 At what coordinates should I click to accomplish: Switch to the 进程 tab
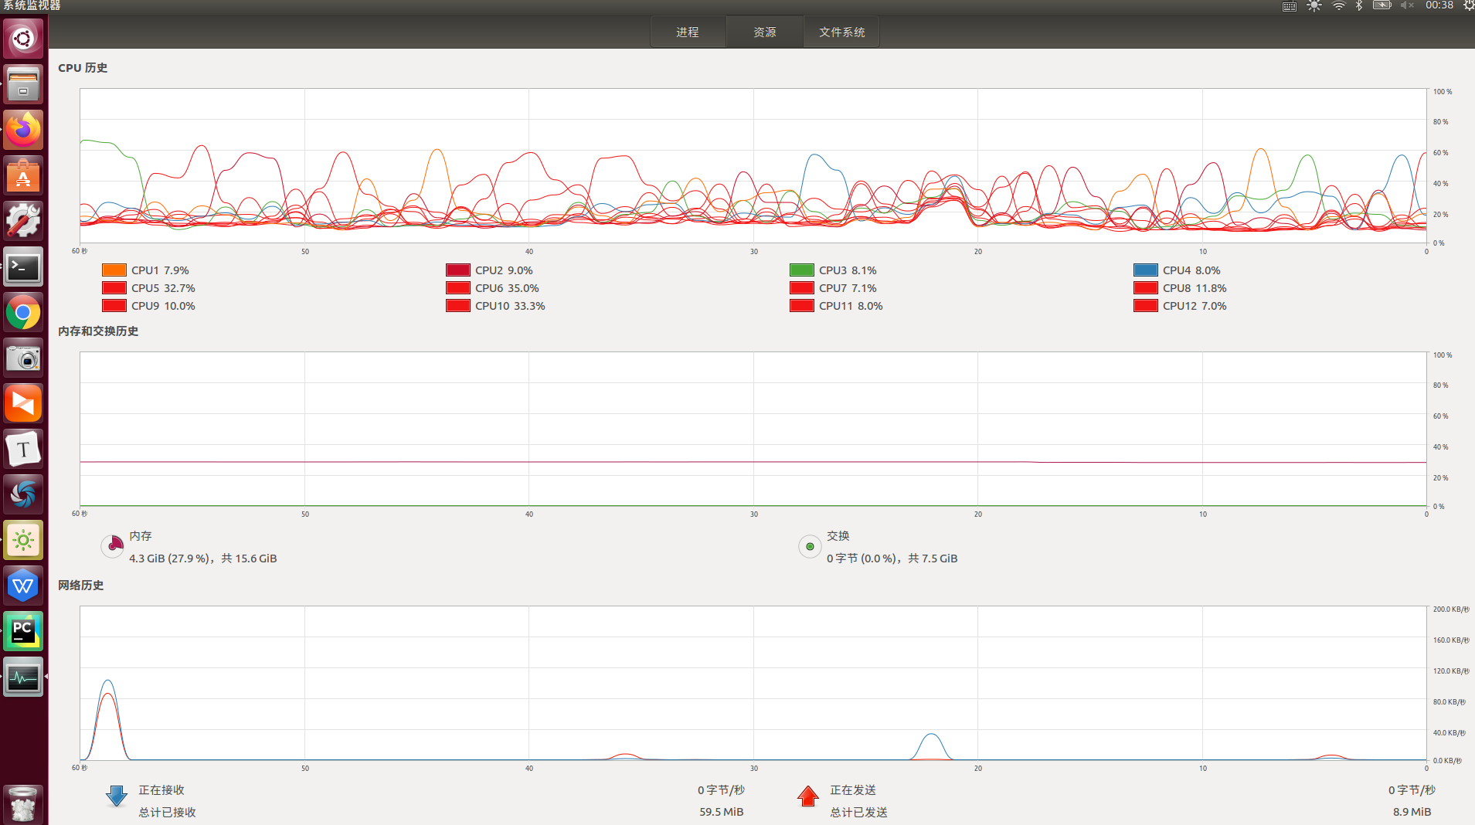[x=688, y=32]
